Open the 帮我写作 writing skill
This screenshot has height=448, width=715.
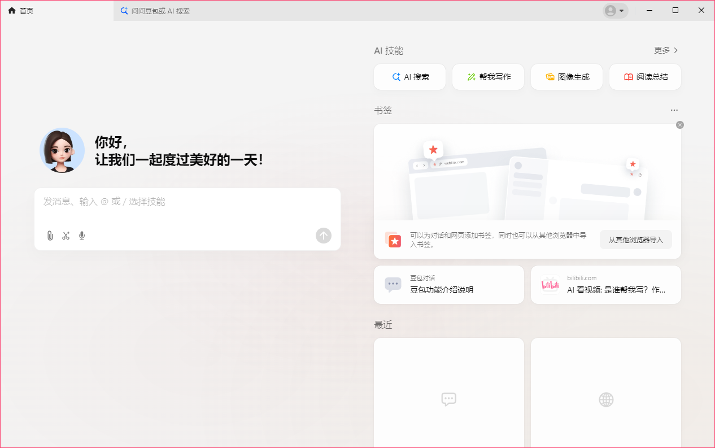488,77
